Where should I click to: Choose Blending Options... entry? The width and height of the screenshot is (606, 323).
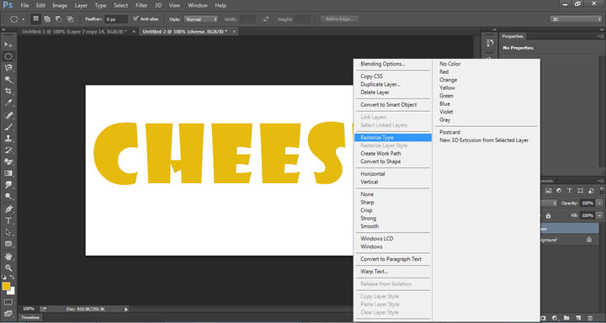click(x=383, y=64)
